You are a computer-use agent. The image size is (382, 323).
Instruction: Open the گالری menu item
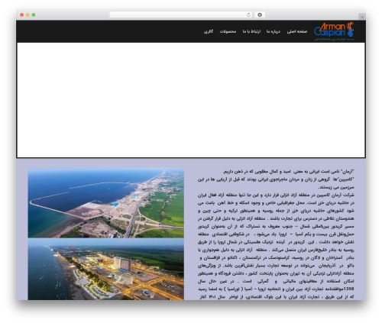pyautogui.click(x=209, y=31)
